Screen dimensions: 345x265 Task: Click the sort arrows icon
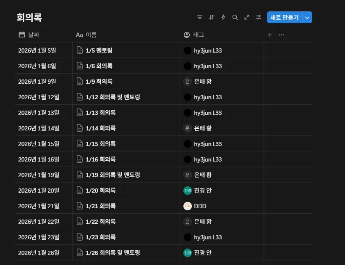click(x=212, y=17)
